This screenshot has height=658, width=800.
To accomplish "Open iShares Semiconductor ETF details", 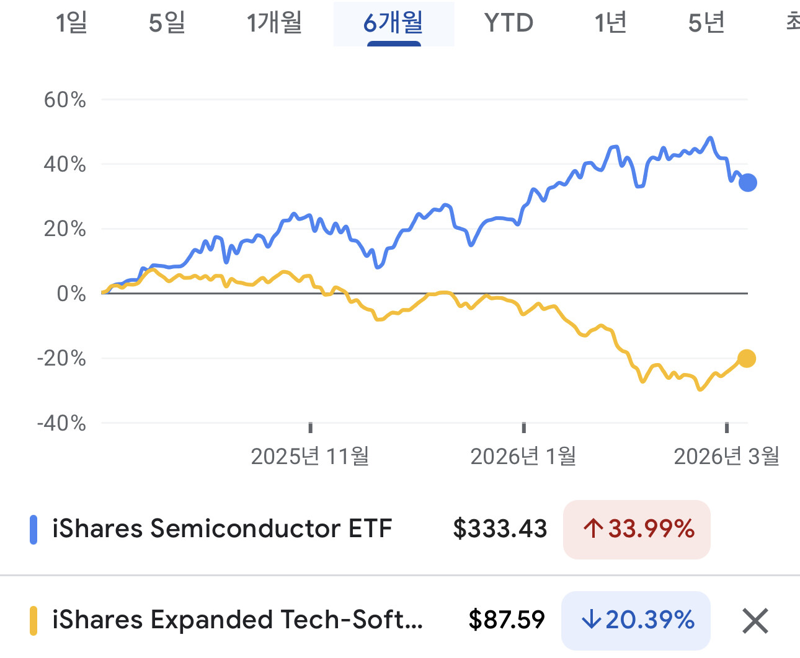I will click(222, 529).
